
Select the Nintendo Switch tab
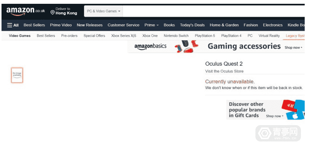176,36
